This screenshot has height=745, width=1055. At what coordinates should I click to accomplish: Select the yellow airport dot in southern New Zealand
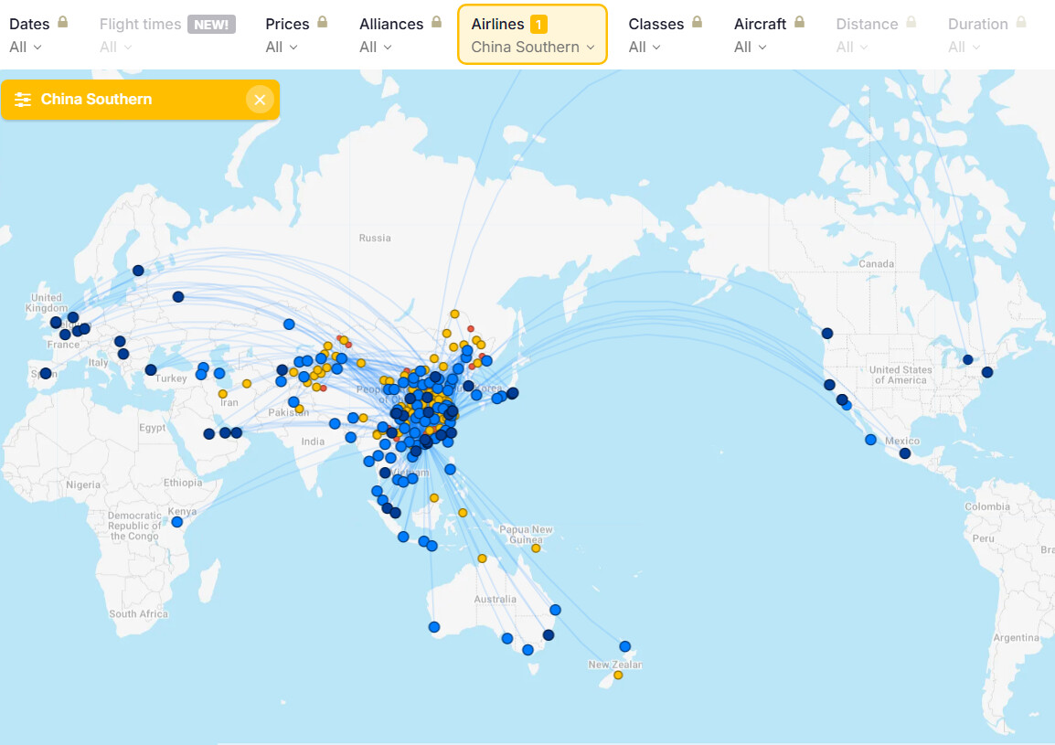[618, 675]
